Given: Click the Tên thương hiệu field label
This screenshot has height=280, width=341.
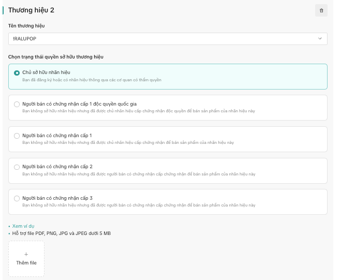Looking at the screenshot, I should (x=26, y=25).
